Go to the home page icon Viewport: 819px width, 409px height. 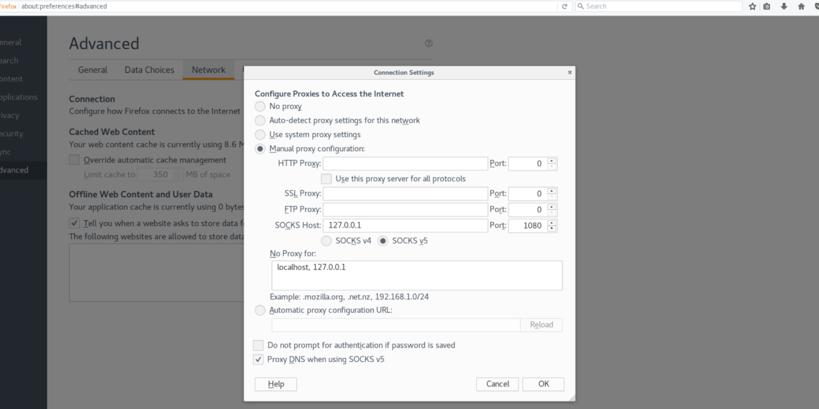pos(801,6)
